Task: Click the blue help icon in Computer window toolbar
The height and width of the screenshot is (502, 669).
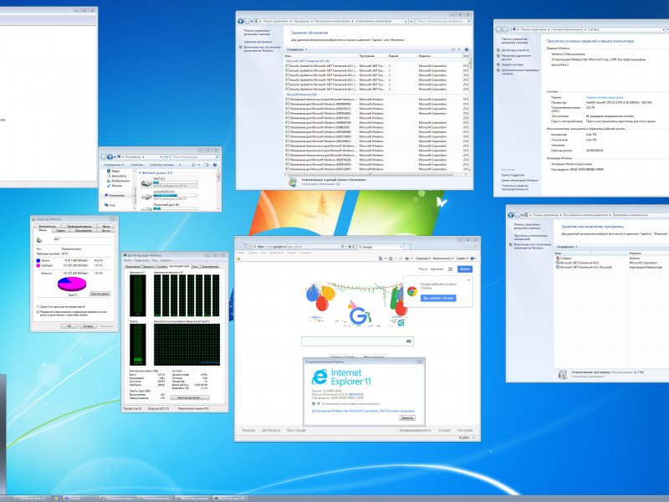Action: coord(215,165)
